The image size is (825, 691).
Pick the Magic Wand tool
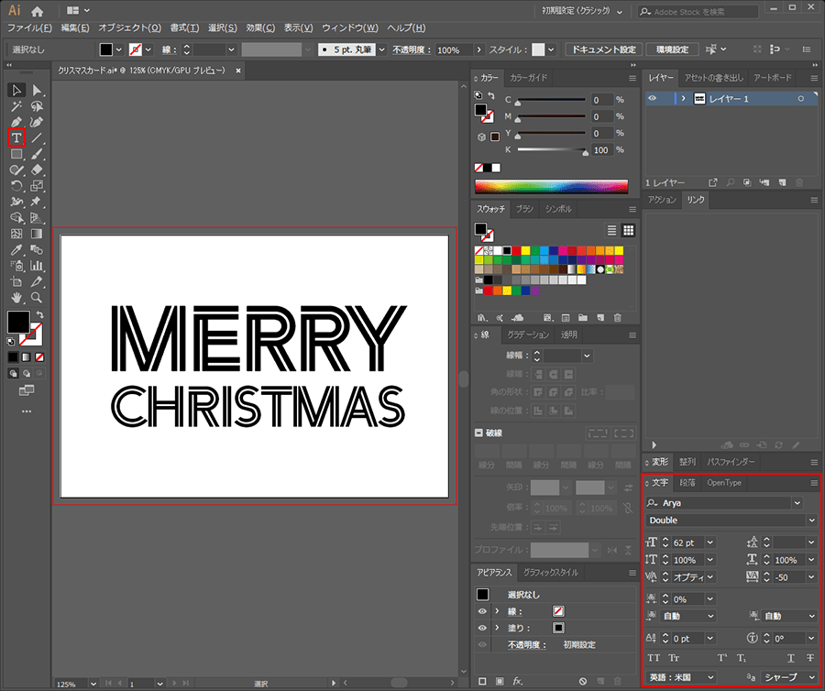(16, 106)
